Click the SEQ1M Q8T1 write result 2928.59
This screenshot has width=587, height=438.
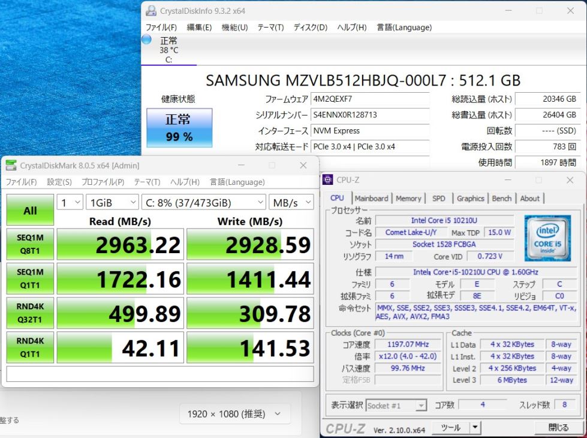tap(250, 244)
